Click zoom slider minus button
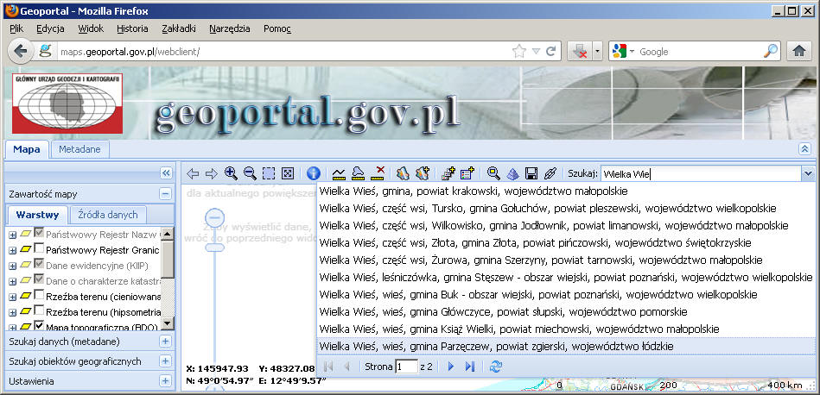 tap(214, 217)
